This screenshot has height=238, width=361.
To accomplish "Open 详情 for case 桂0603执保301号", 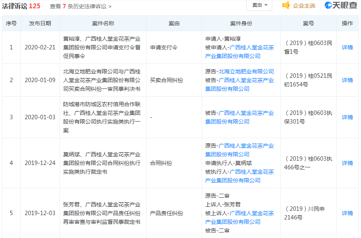I will click(x=347, y=117).
